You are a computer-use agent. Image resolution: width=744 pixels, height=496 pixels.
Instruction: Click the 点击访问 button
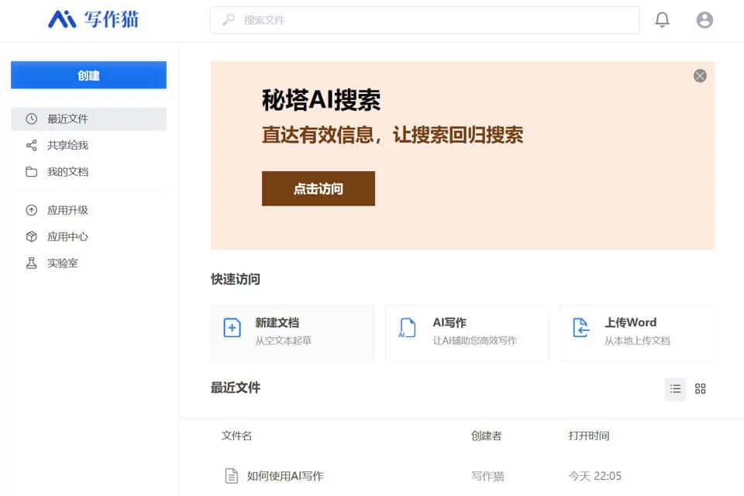pos(319,188)
